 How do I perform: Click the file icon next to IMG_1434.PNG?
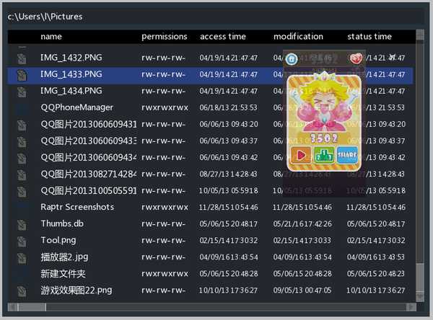(x=22, y=92)
